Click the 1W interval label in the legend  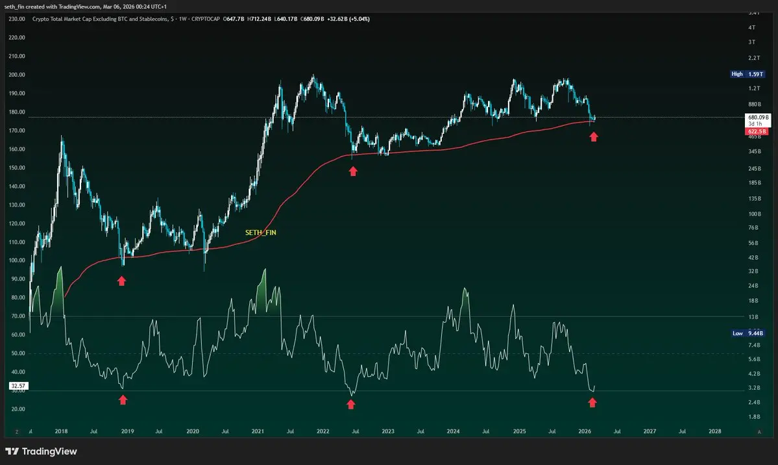(x=182, y=19)
